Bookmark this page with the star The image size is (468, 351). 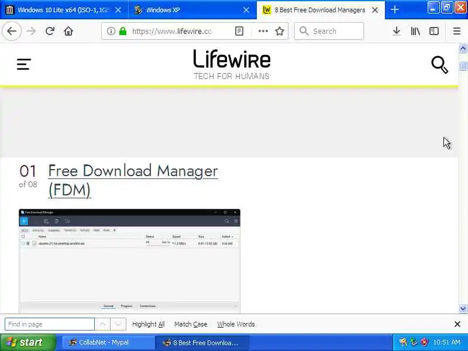tap(280, 31)
